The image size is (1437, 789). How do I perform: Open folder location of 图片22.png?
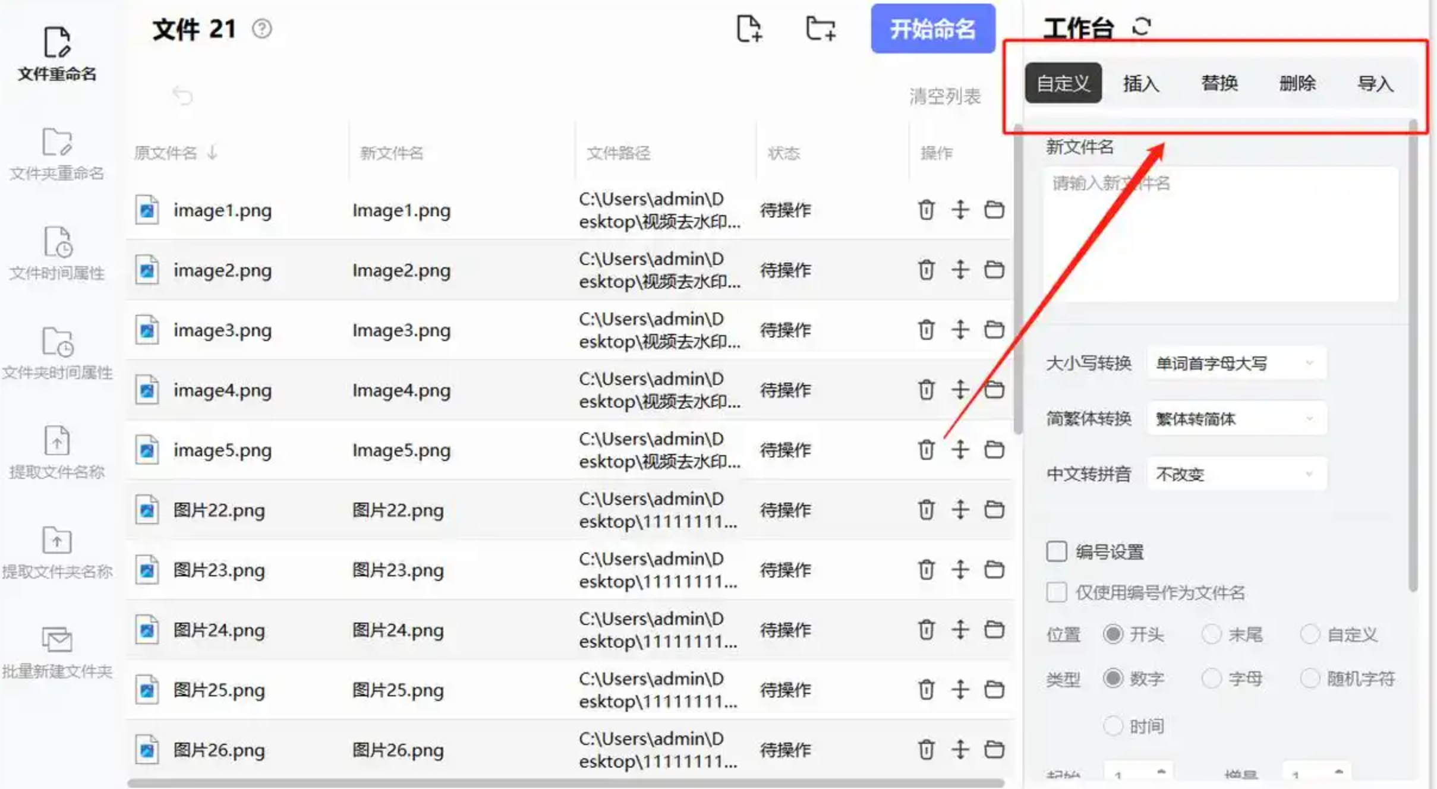994,510
